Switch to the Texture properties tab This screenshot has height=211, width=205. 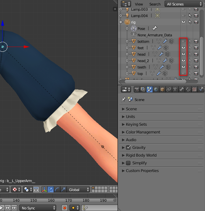click(194, 89)
